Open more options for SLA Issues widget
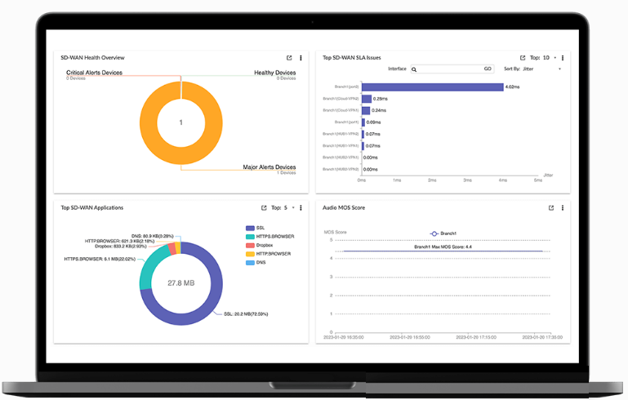The height and width of the screenshot is (400, 628). click(x=563, y=58)
